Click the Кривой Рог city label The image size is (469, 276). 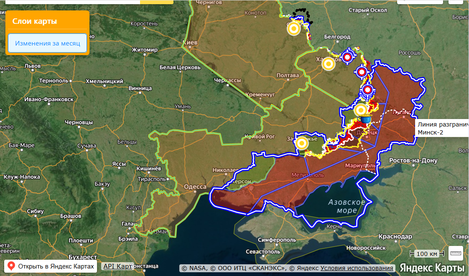[x=260, y=137]
